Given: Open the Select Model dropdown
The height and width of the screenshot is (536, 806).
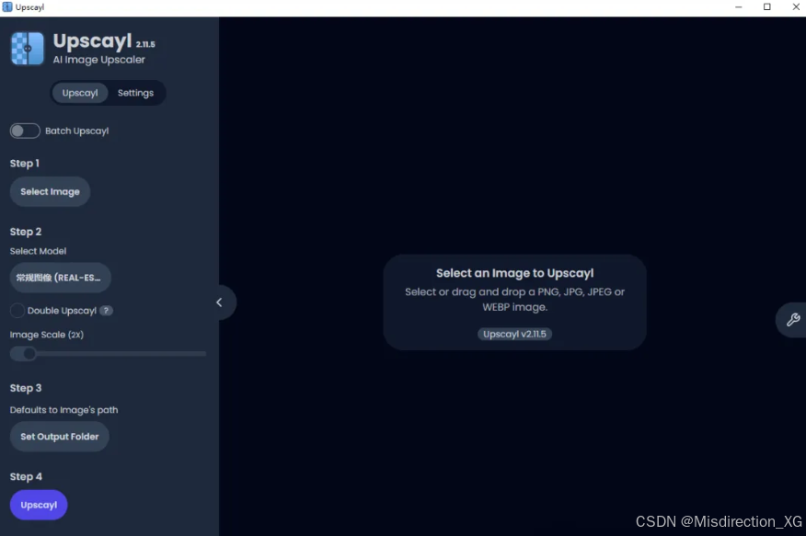Looking at the screenshot, I should coord(60,278).
